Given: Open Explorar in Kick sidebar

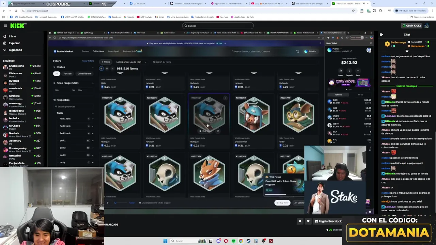Looking at the screenshot, I should pyautogui.click(x=14, y=43).
